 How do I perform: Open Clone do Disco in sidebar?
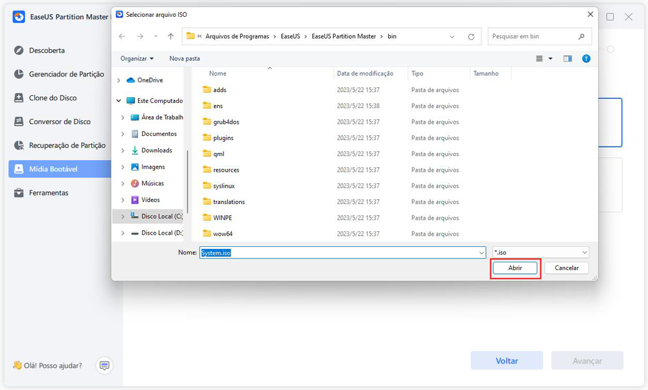tap(45, 98)
